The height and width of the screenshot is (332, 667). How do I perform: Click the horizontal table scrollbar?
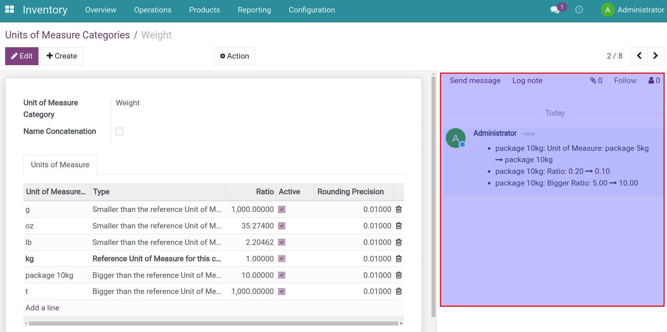coord(213,324)
